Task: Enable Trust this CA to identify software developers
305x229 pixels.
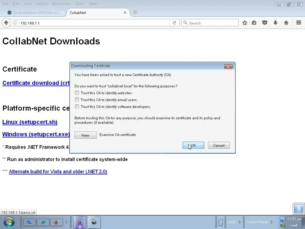Action: coord(77,106)
